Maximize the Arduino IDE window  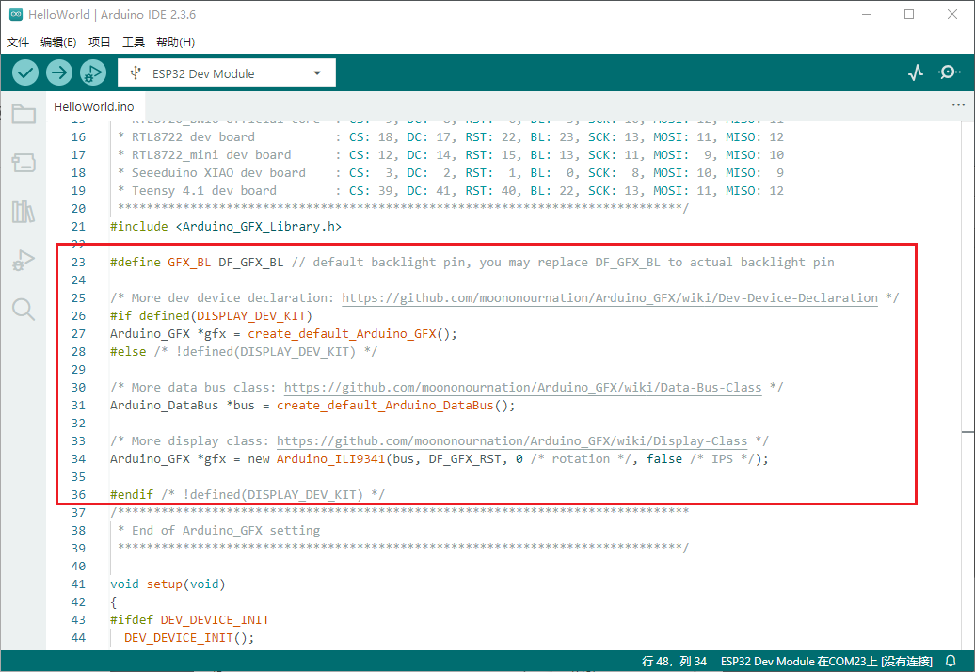909,14
